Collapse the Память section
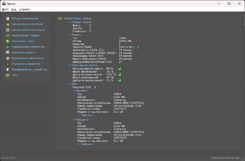This screenshot has width=245, height=161. coord(70,35)
